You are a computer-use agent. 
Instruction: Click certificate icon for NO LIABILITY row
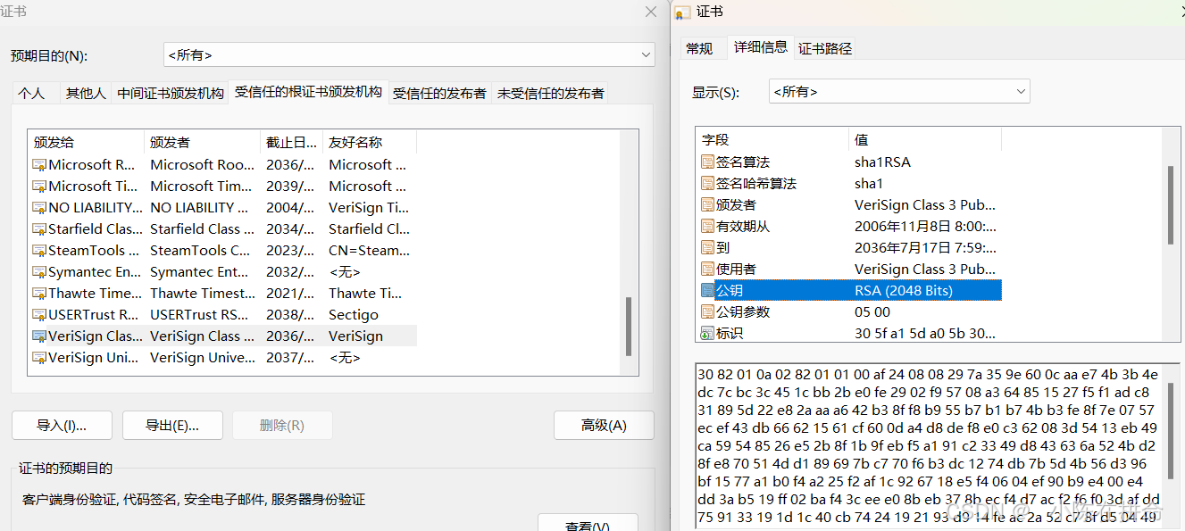click(39, 208)
